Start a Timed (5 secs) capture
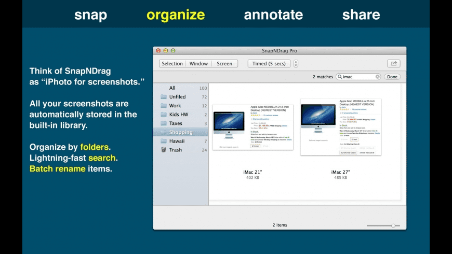452x254 pixels. [x=269, y=64]
